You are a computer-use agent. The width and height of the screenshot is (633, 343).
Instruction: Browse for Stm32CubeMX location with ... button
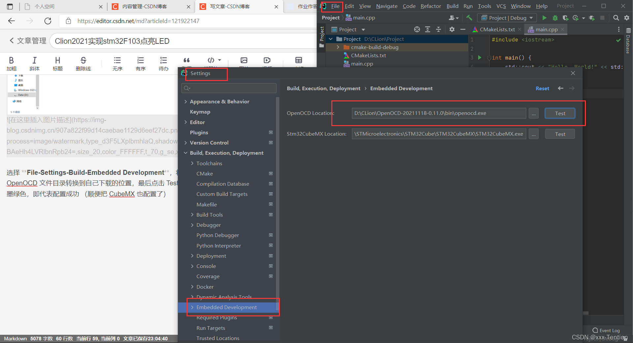533,134
